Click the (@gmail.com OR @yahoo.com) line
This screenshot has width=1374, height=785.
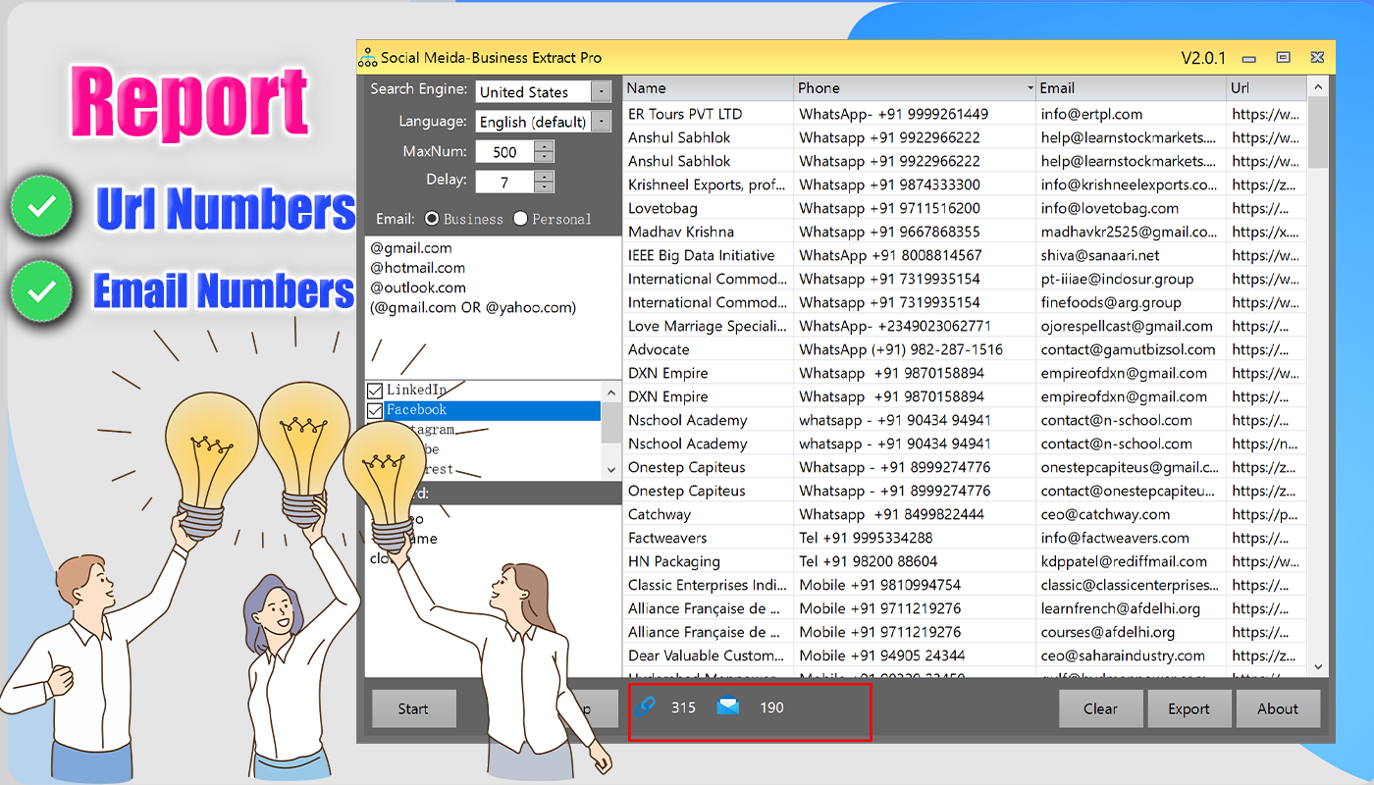[473, 307]
